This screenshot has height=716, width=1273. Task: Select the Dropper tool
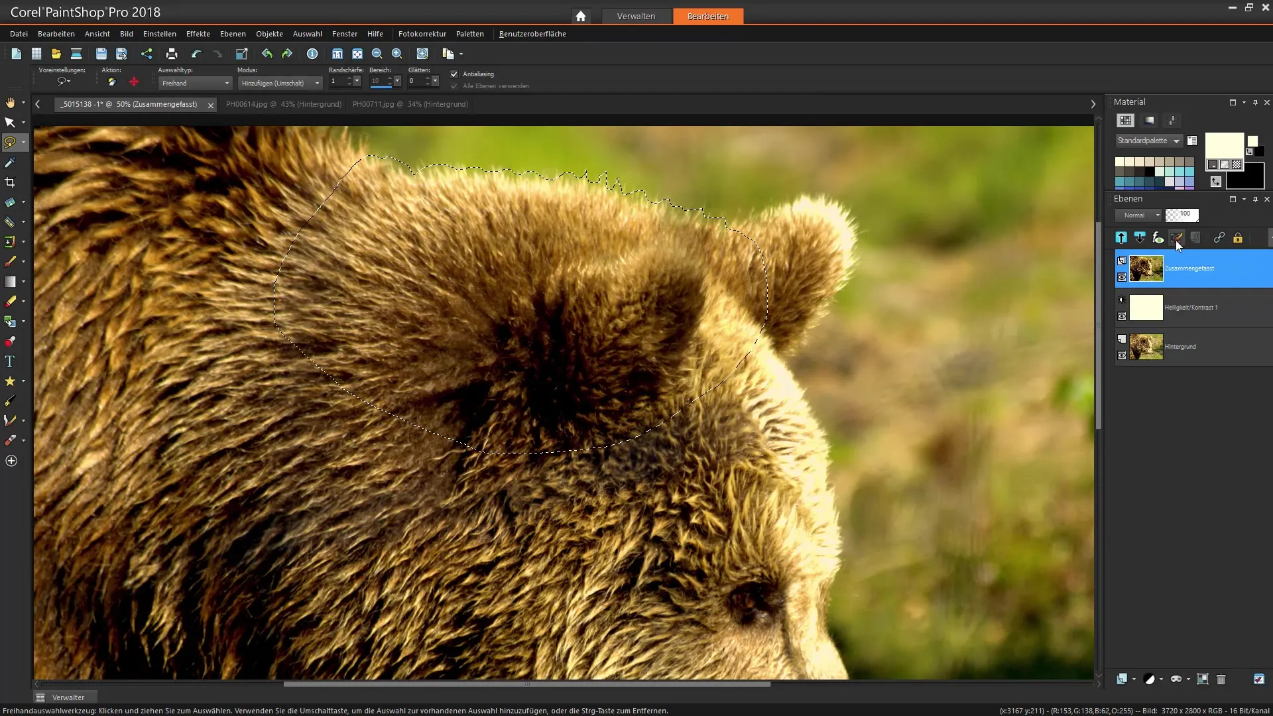coord(10,162)
